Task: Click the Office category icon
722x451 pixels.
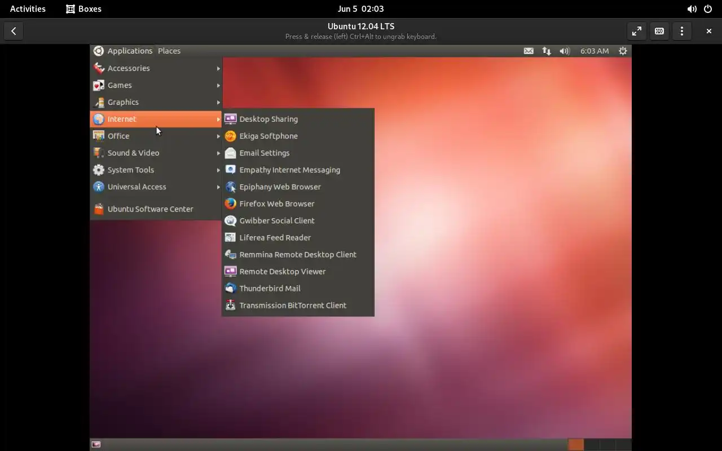Action: [x=99, y=136]
